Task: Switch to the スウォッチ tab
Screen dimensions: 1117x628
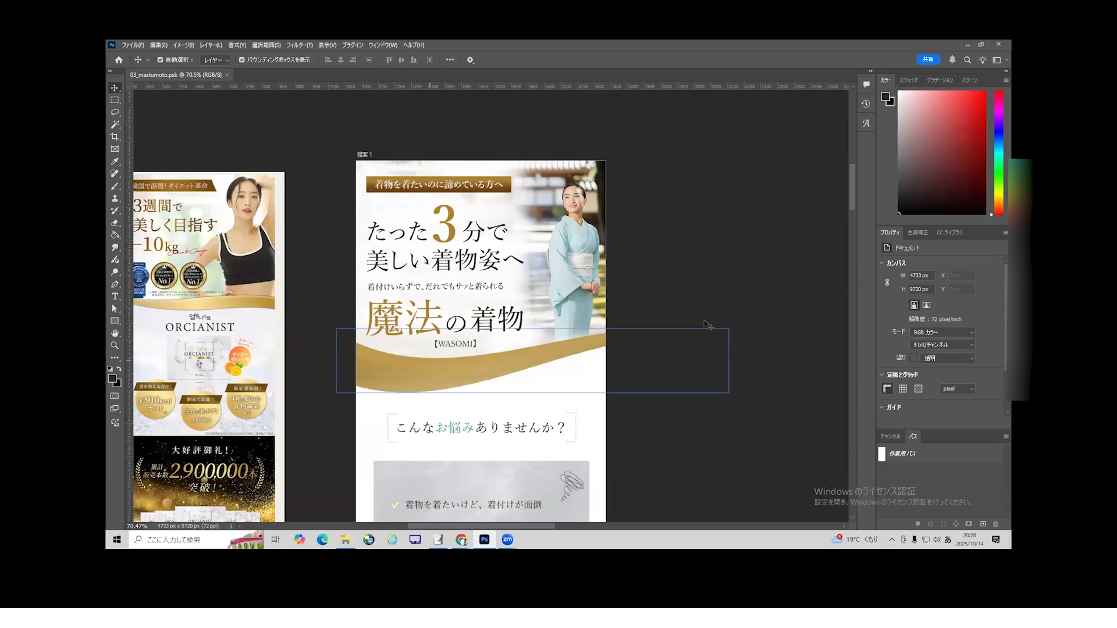Action: [908, 80]
